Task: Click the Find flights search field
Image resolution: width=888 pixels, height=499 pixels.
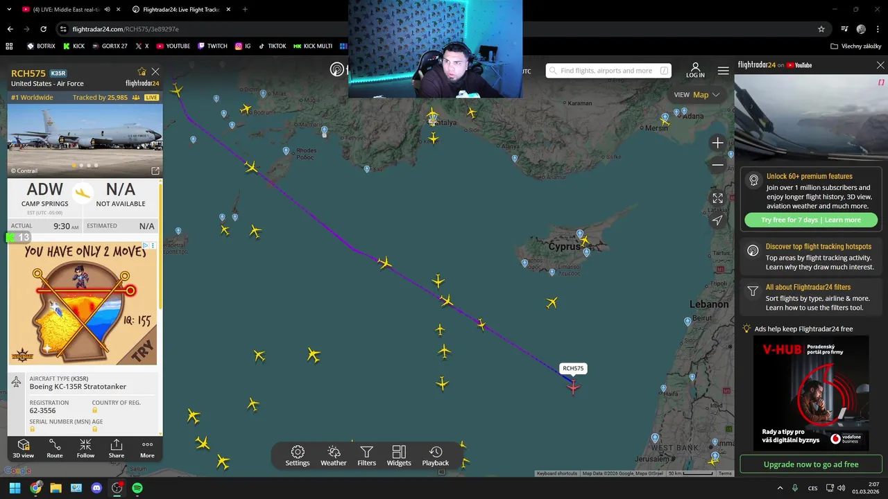Action: (608, 71)
